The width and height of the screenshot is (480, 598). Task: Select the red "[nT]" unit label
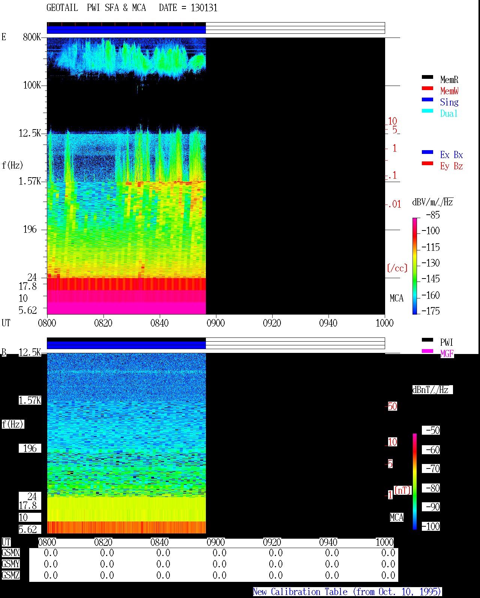coord(403,490)
